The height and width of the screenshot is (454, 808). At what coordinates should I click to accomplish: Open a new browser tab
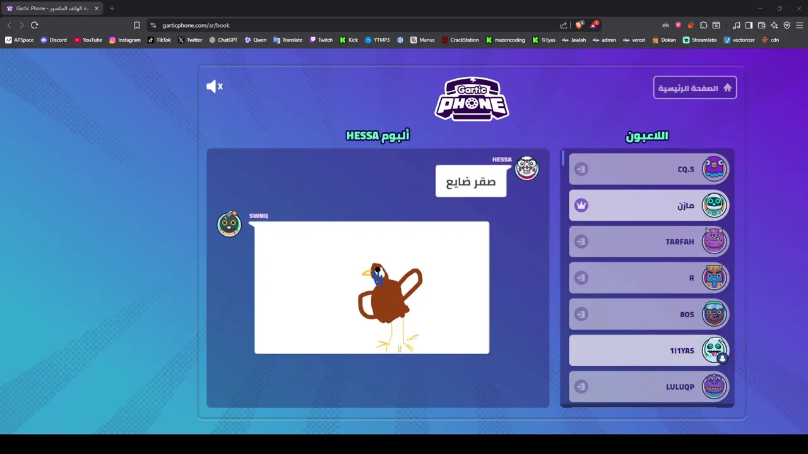(x=112, y=8)
